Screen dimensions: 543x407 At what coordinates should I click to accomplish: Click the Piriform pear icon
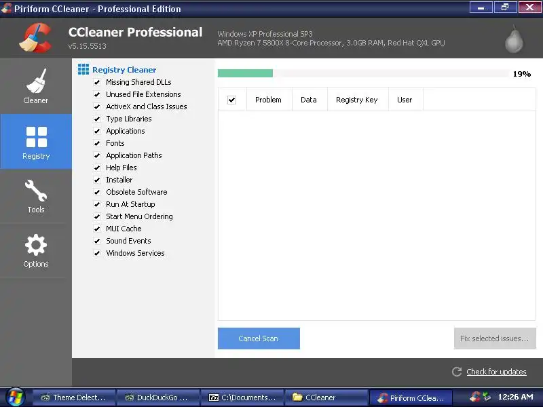pyautogui.click(x=514, y=39)
